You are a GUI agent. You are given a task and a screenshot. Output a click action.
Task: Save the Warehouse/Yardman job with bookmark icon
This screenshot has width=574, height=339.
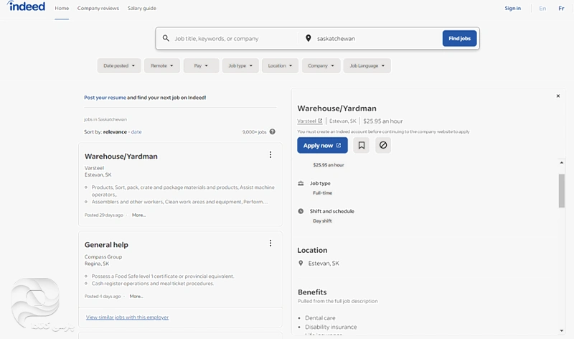coord(362,145)
